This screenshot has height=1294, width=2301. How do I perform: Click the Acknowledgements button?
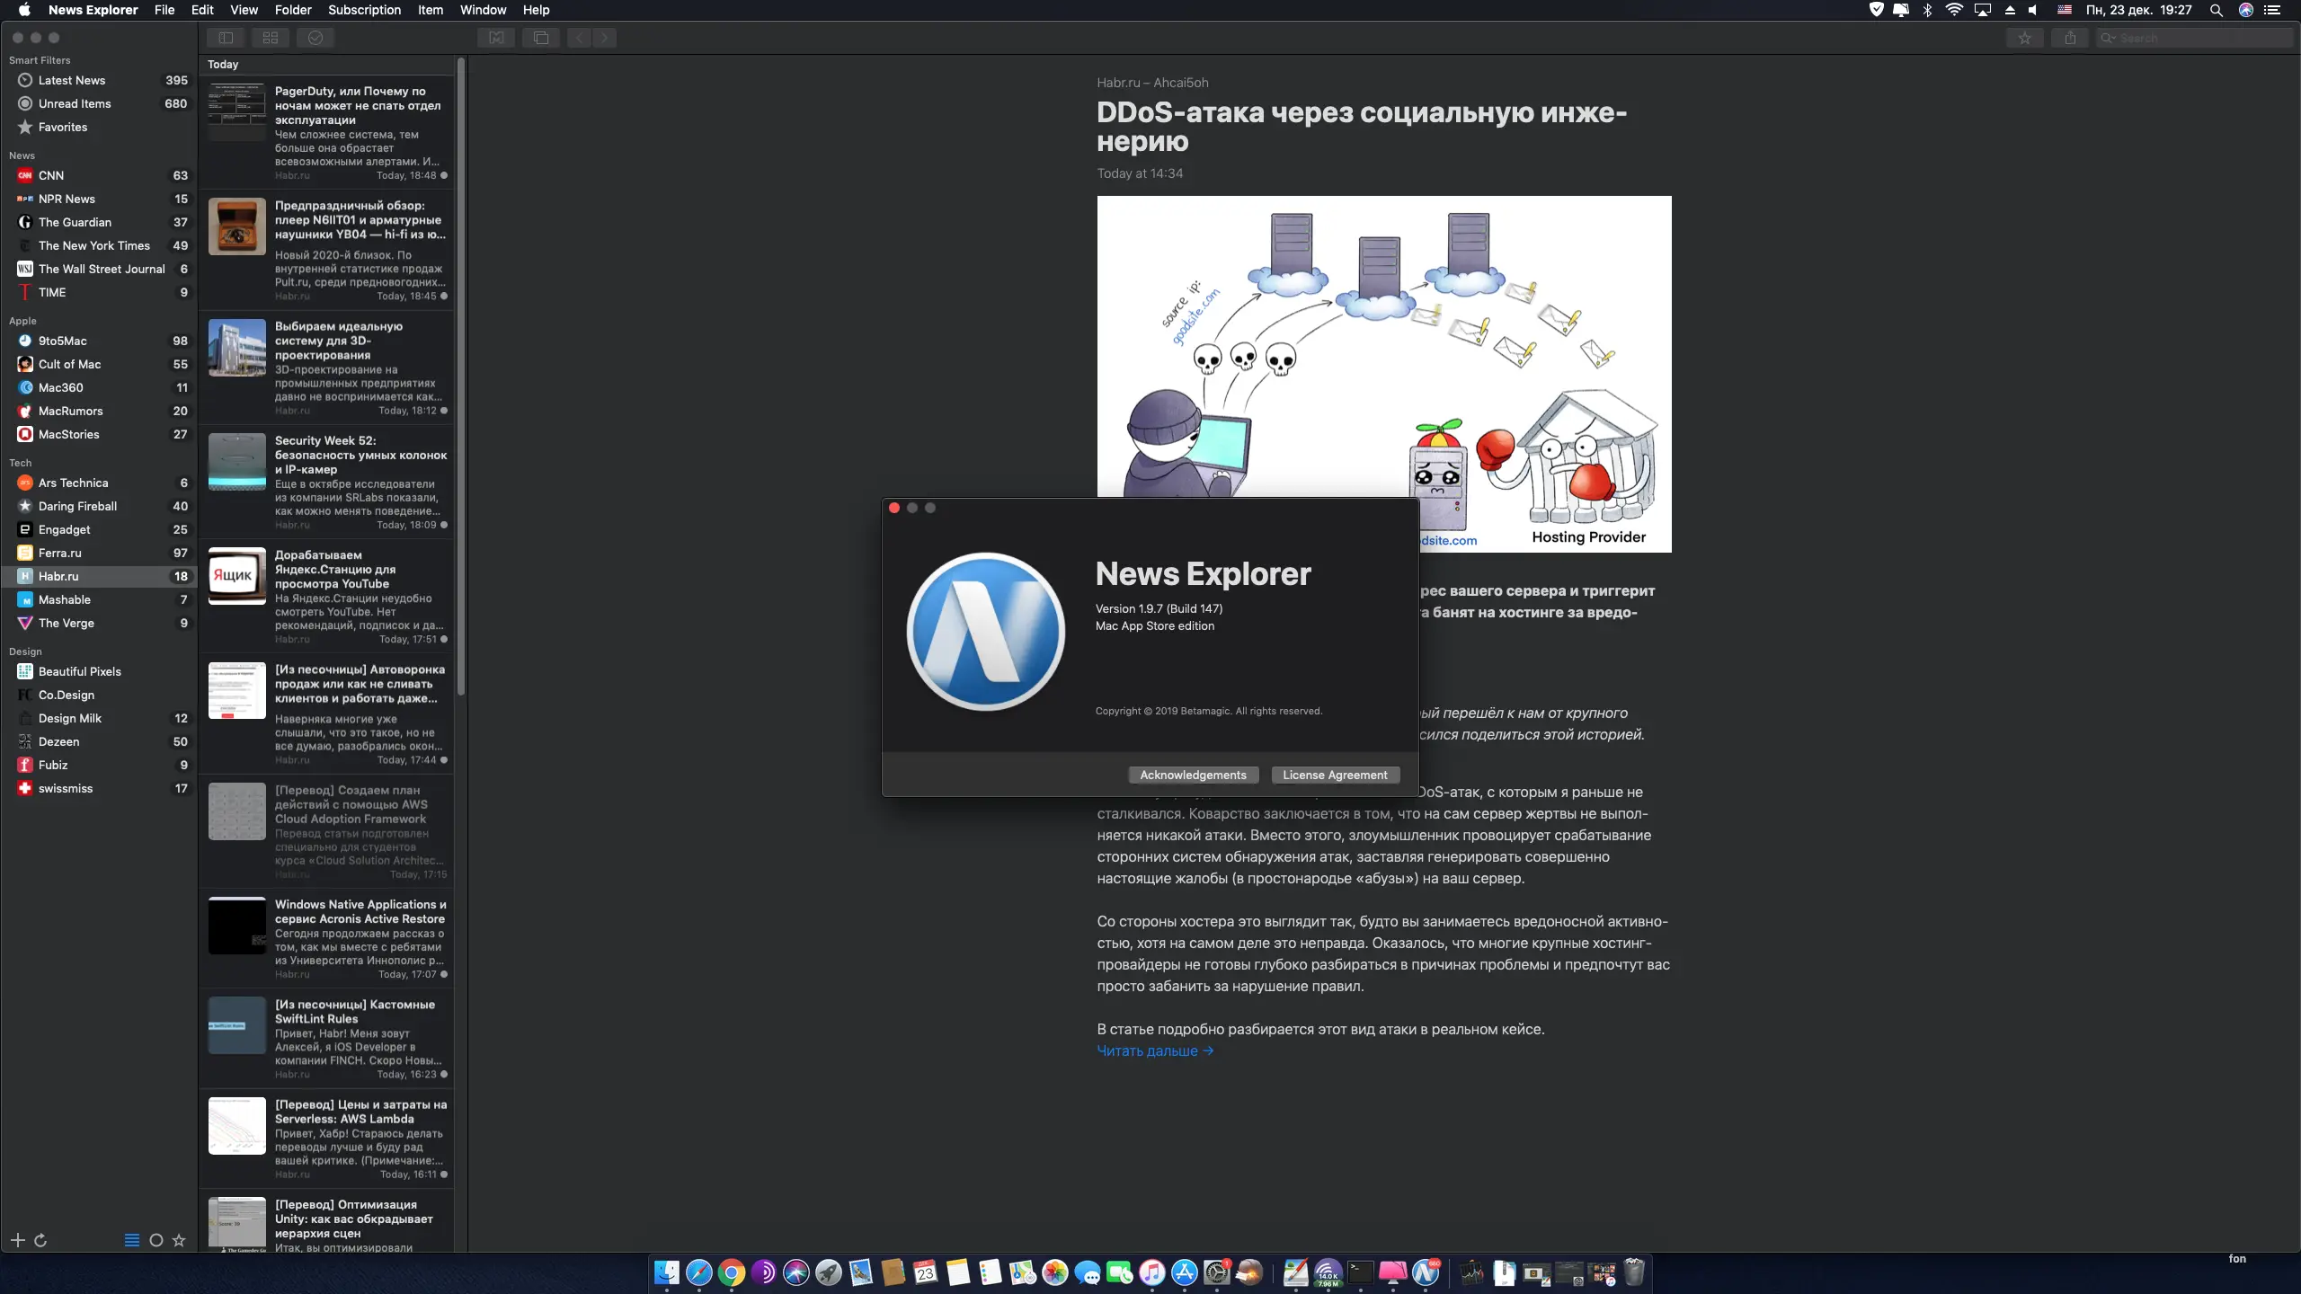pos(1193,775)
